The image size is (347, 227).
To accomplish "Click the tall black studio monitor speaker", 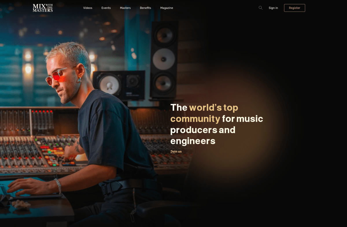I will coord(164,59).
